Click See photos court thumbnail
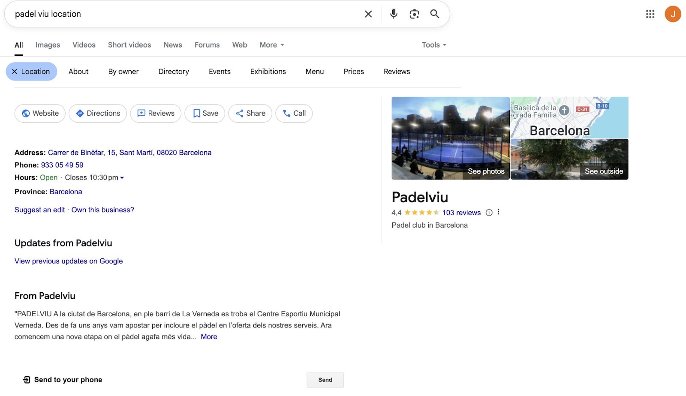Screen dimensions: 686x396 450,138
